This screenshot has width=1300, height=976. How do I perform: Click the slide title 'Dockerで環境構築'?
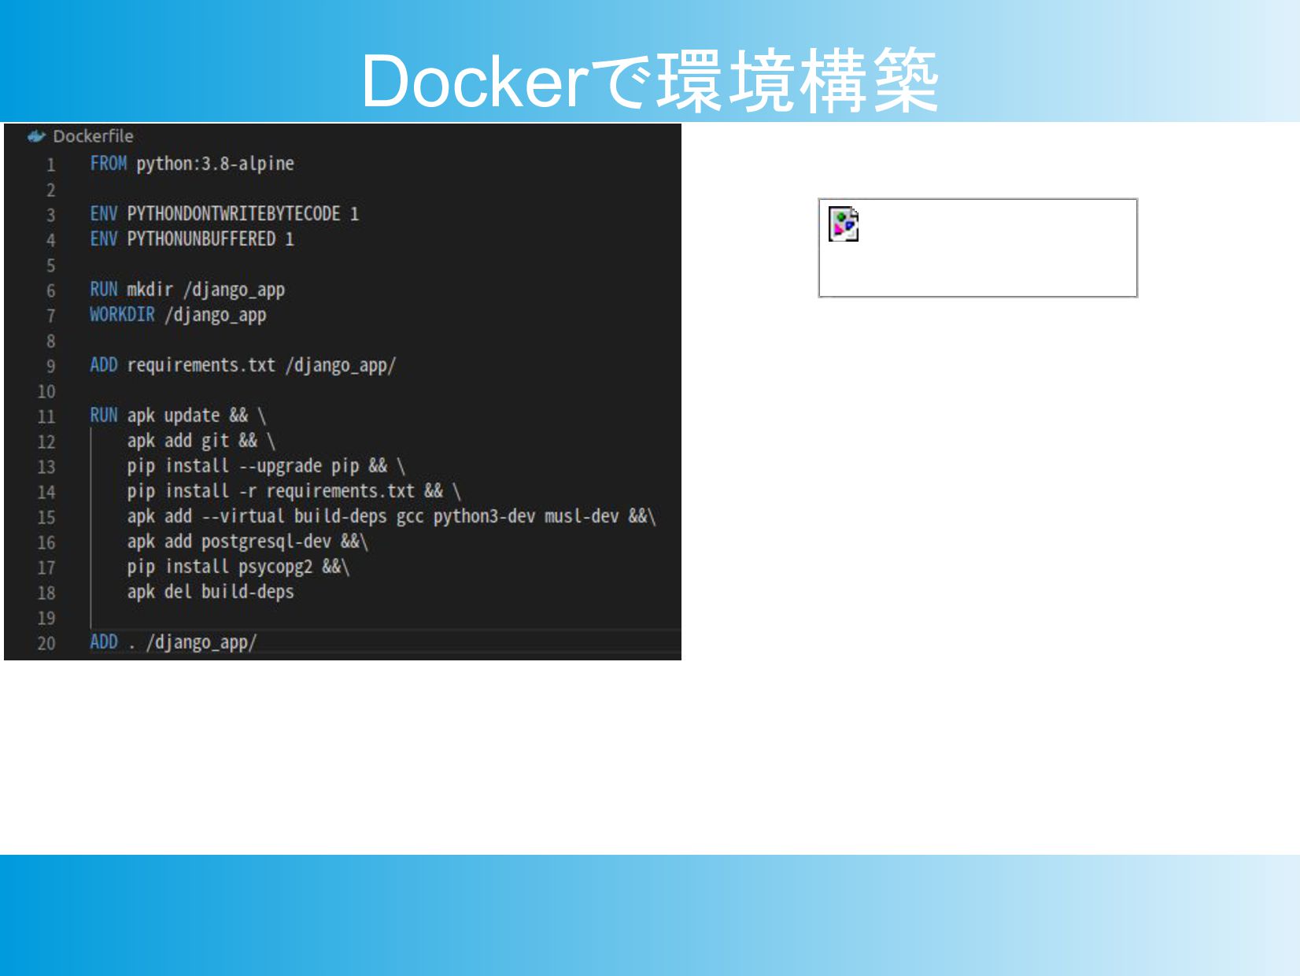[x=650, y=80]
